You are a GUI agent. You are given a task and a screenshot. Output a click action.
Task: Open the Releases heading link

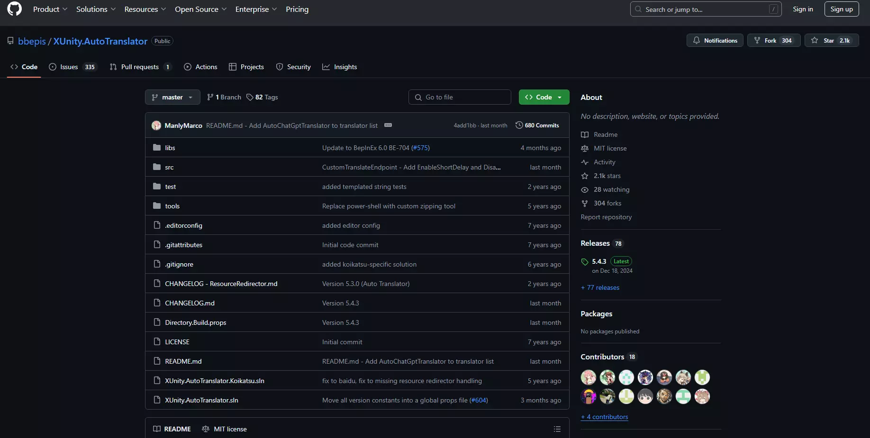coord(595,243)
